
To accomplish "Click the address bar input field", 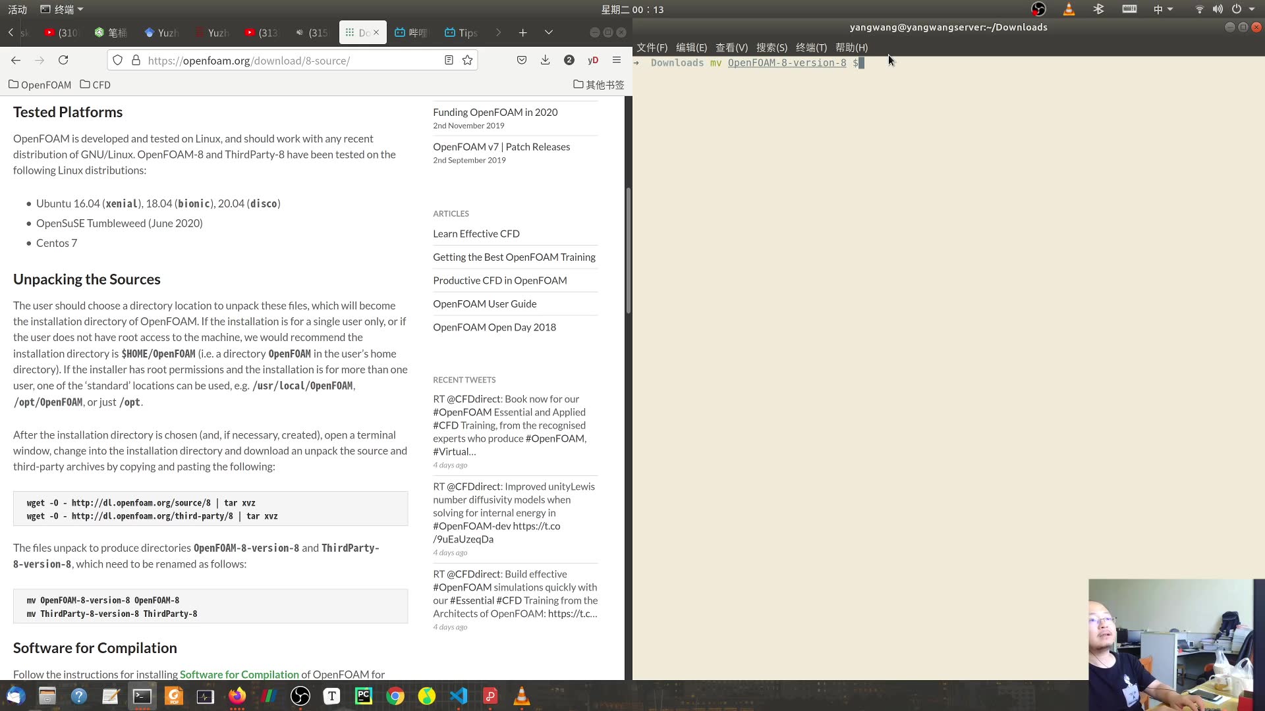I will click(292, 60).
